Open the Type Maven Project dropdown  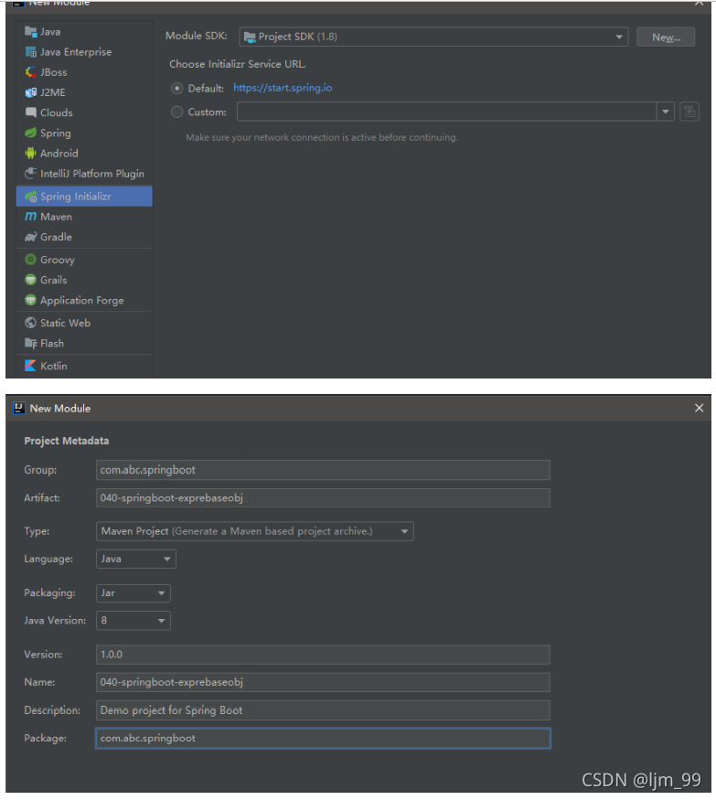(254, 531)
